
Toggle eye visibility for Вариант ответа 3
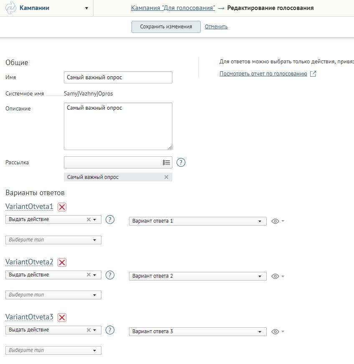275,332
